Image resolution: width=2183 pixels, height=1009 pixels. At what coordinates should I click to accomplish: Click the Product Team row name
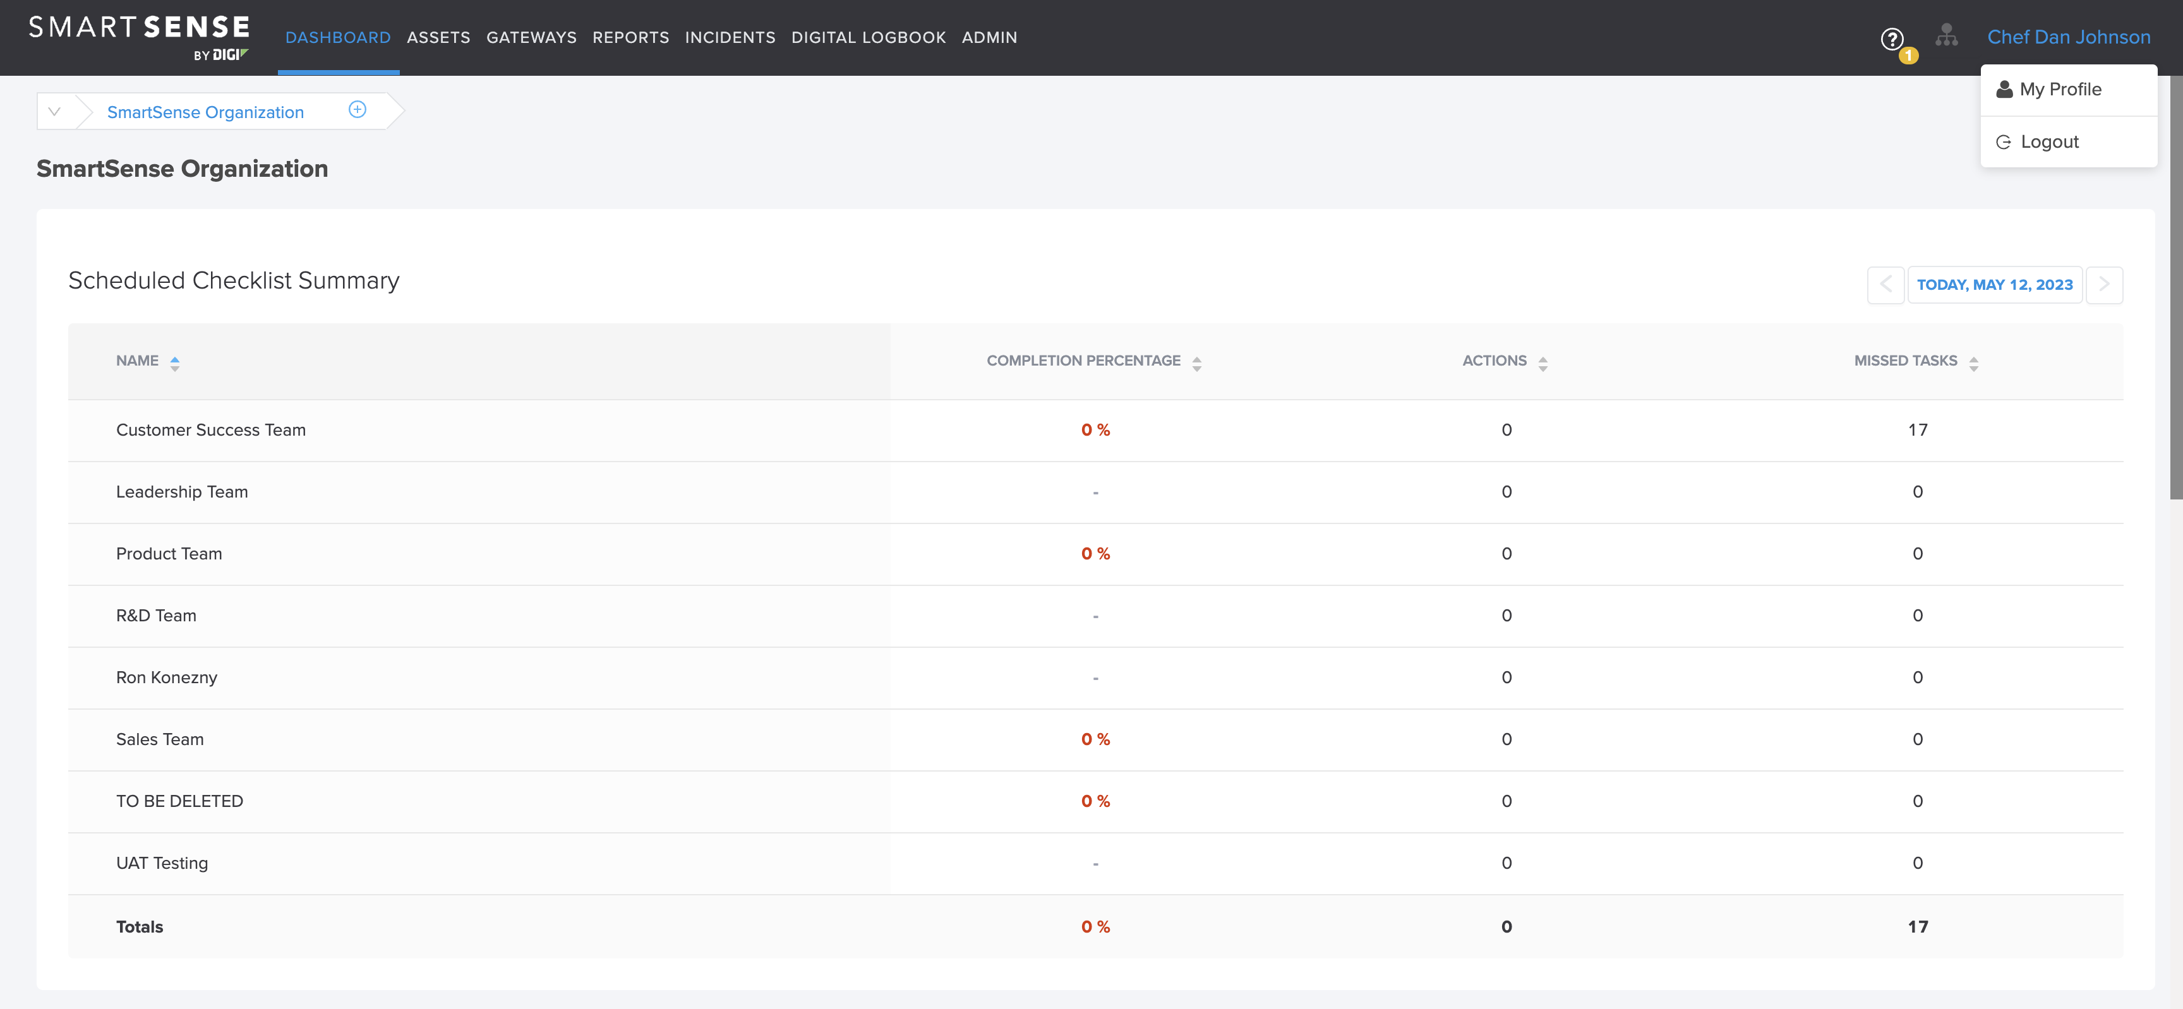point(169,553)
